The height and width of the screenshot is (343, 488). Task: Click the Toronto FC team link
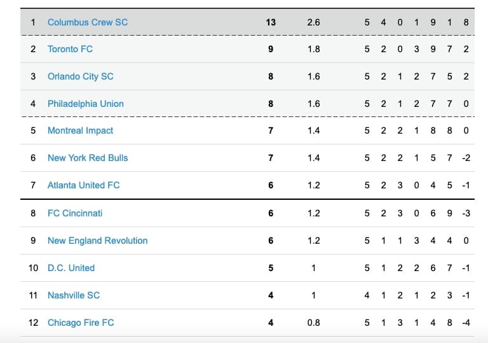[x=71, y=49]
